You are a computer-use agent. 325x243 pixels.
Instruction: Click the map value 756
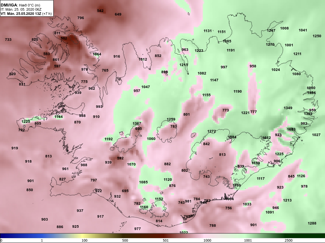point(228,208)
